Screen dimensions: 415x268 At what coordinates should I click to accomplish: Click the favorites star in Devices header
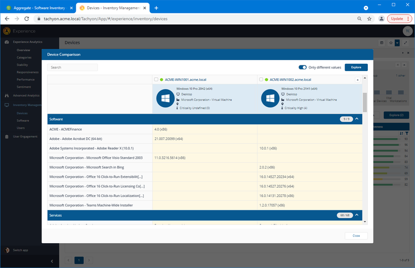[x=391, y=43]
